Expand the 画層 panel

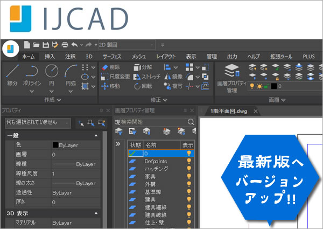[x=277, y=100]
